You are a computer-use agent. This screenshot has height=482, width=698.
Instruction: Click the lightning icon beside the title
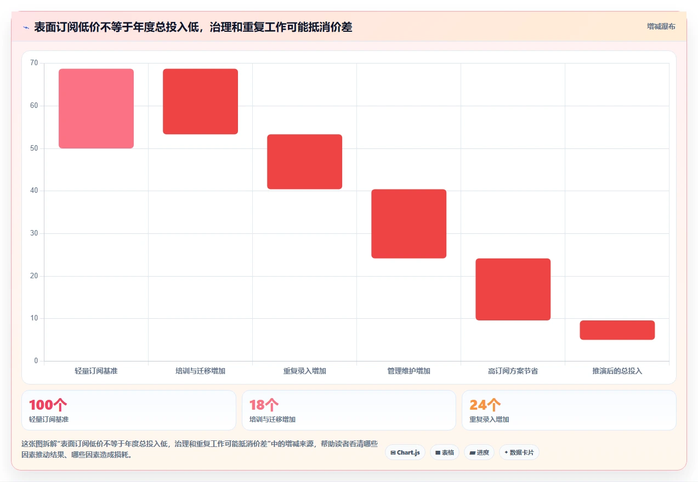pos(26,27)
